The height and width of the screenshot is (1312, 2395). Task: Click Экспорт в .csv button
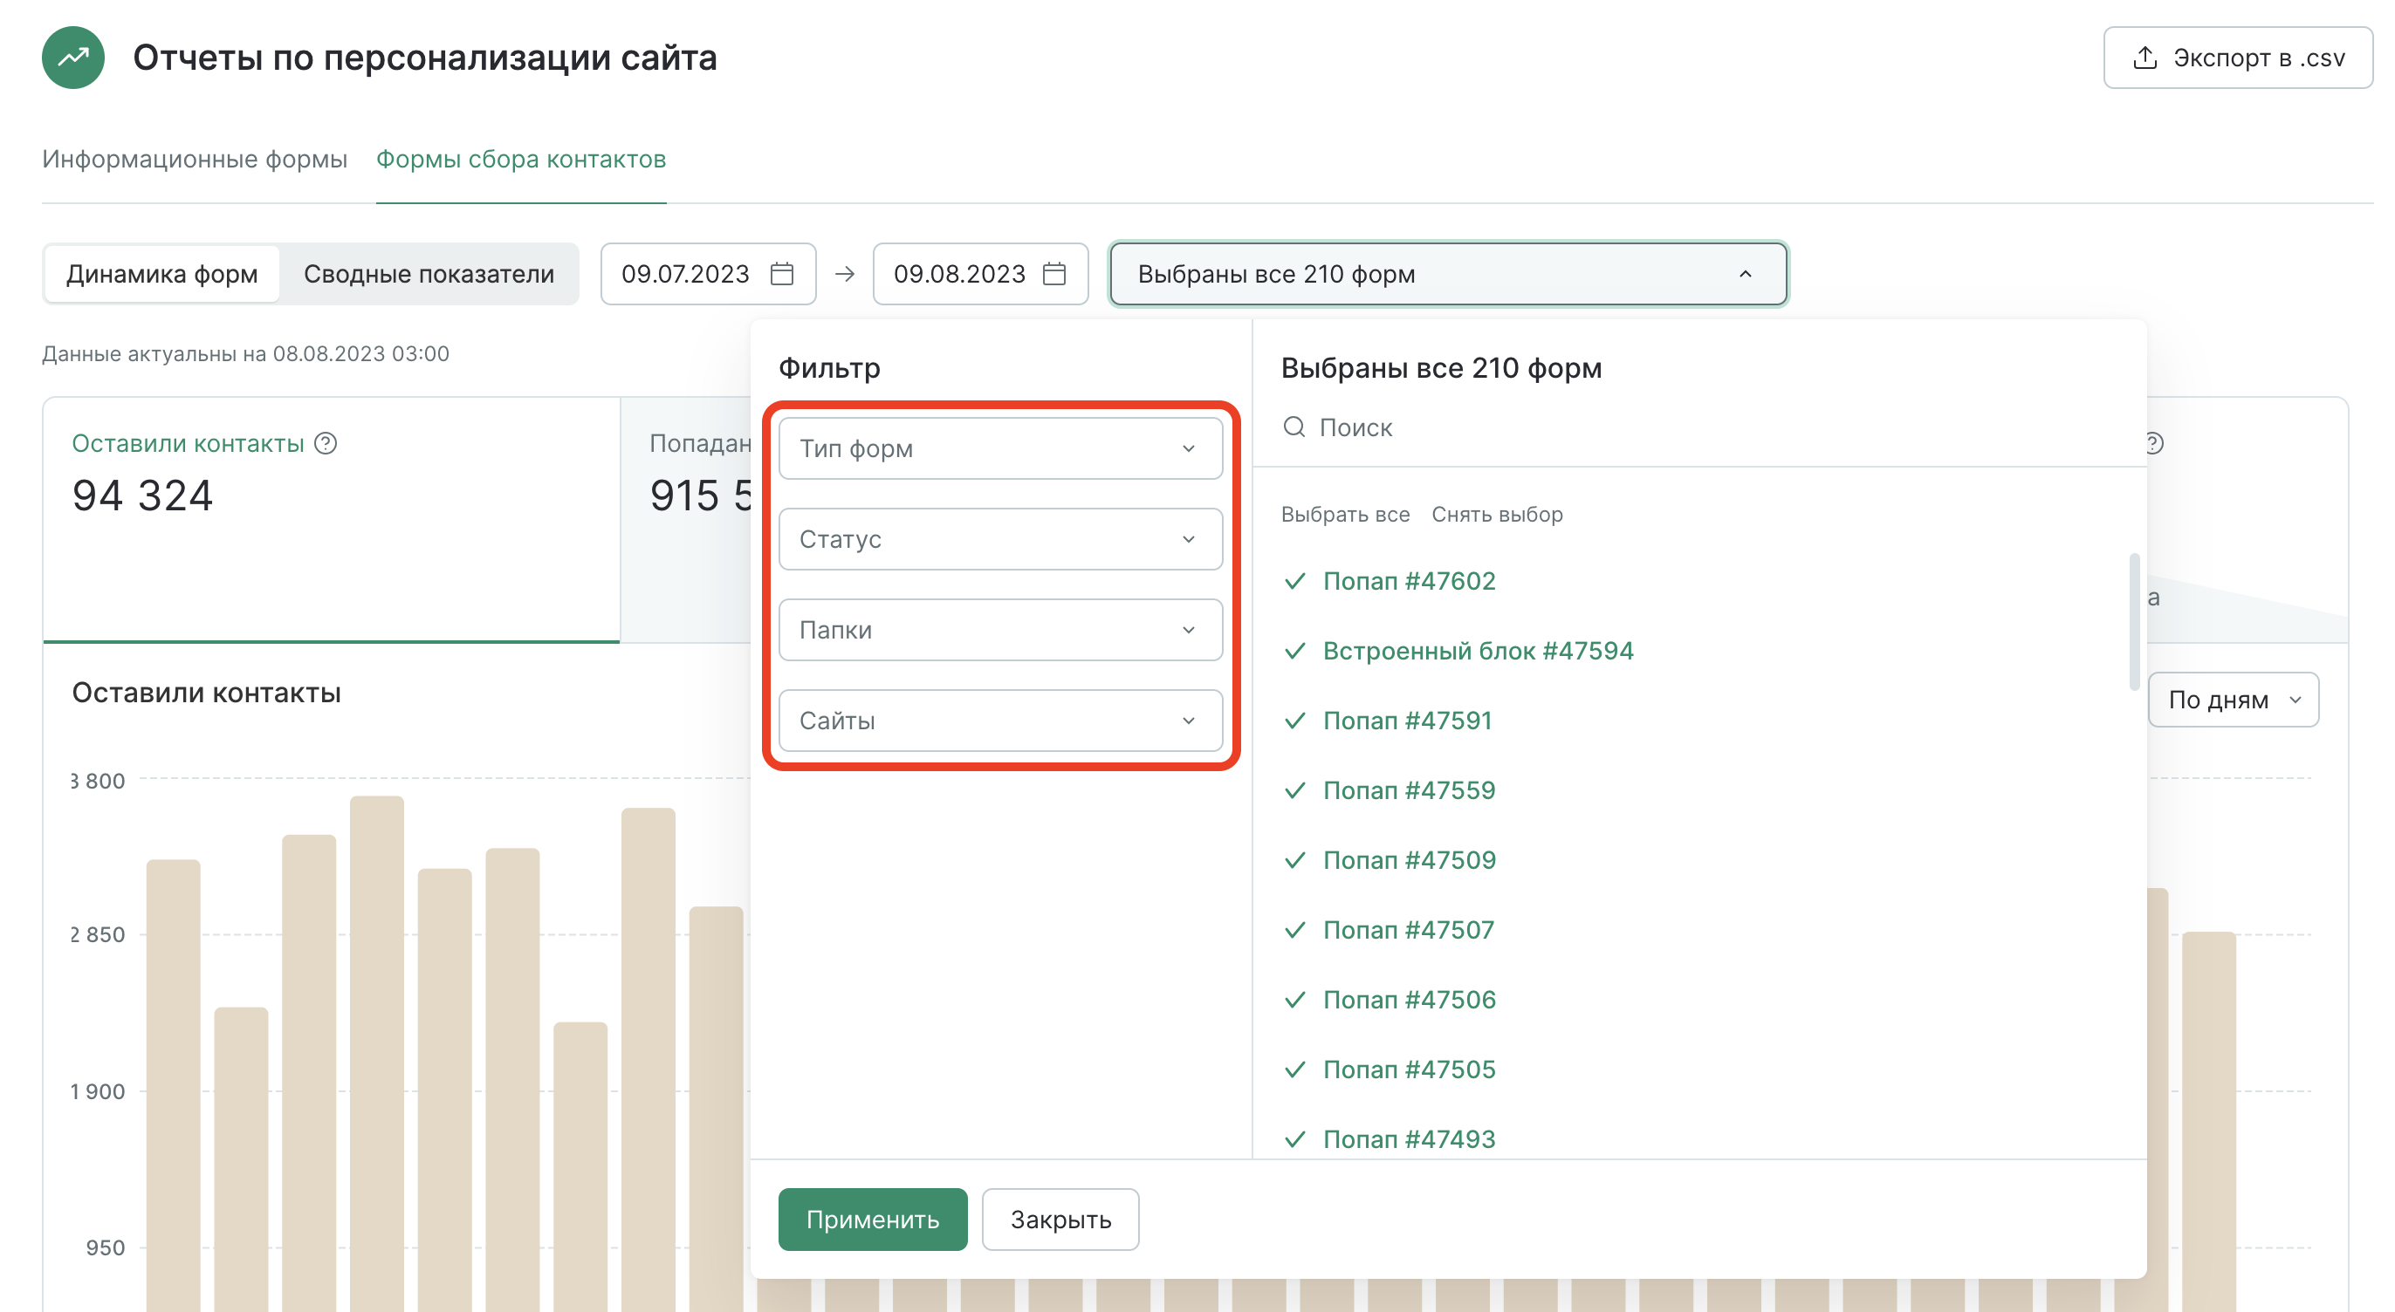tap(2238, 58)
